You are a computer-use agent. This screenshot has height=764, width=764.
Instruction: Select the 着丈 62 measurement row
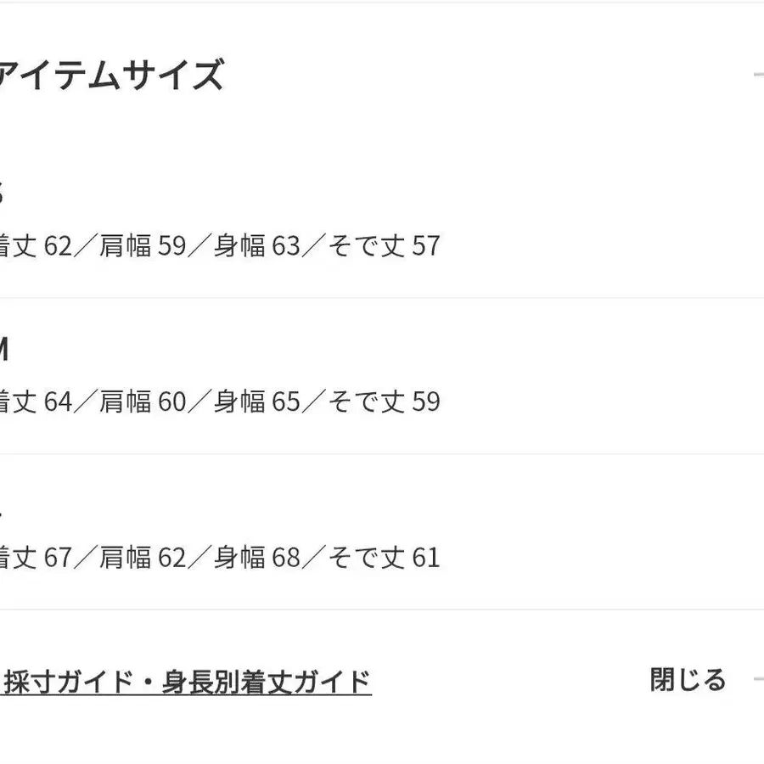[36, 246]
